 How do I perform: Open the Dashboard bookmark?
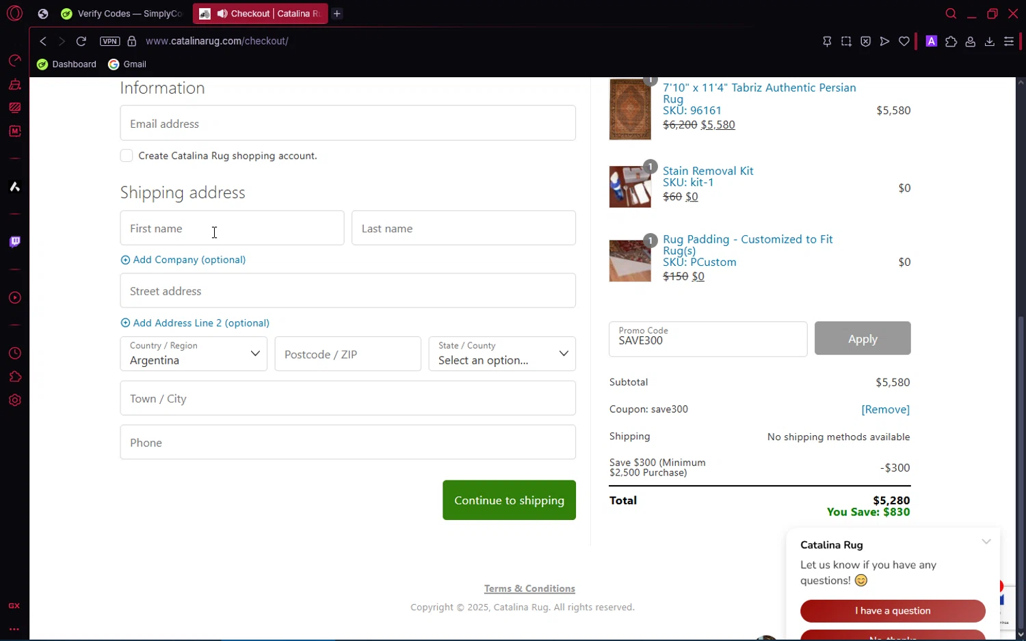[67, 64]
